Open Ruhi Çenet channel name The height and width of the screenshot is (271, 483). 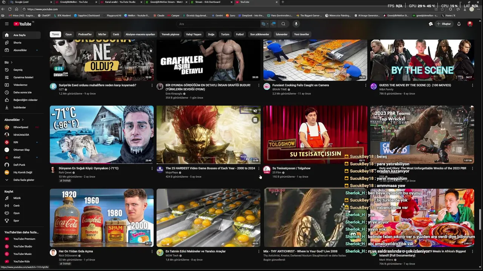[x=65, y=172]
